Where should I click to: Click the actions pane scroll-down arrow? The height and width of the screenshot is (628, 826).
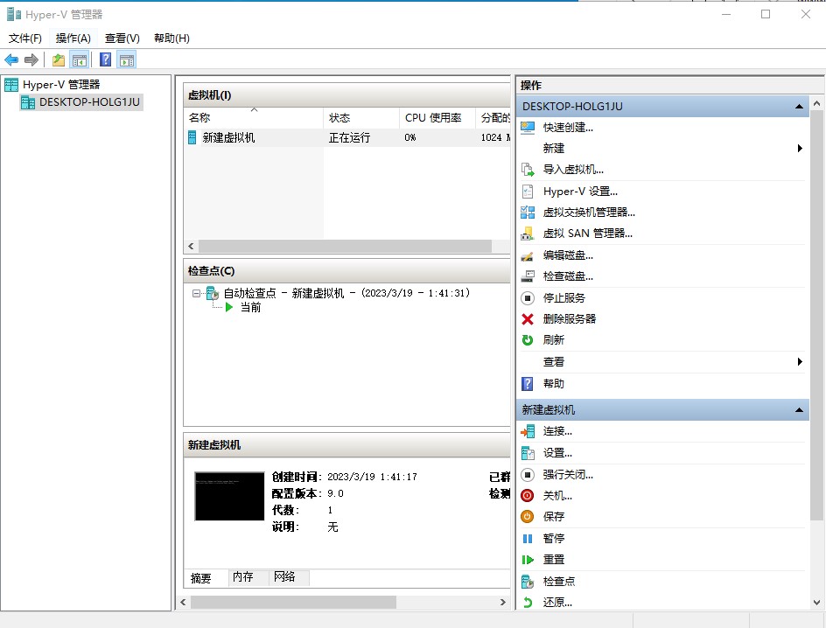(816, 603)
